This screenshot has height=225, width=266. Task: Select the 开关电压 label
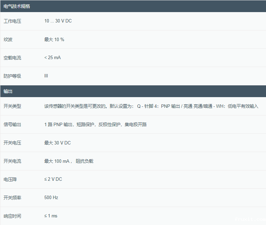(12, 143)
